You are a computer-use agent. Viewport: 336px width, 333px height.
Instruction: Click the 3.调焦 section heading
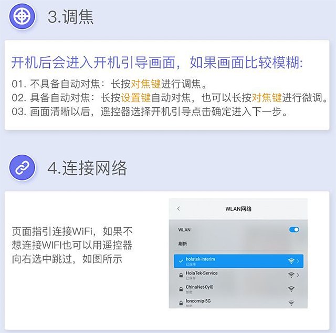pos(70,17)
